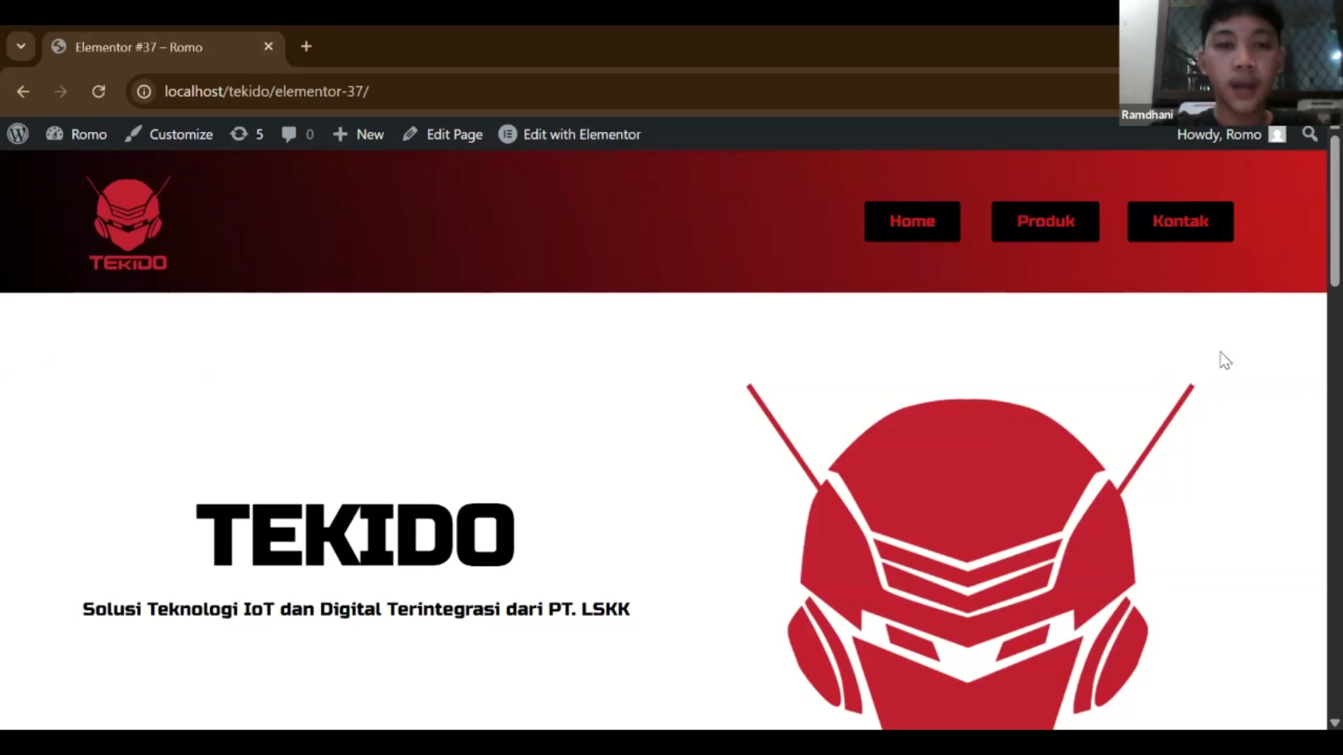Viewport: 1343px width, 755px height.
Task: Open admin bar search magnifier
Action: [1309, 134]
